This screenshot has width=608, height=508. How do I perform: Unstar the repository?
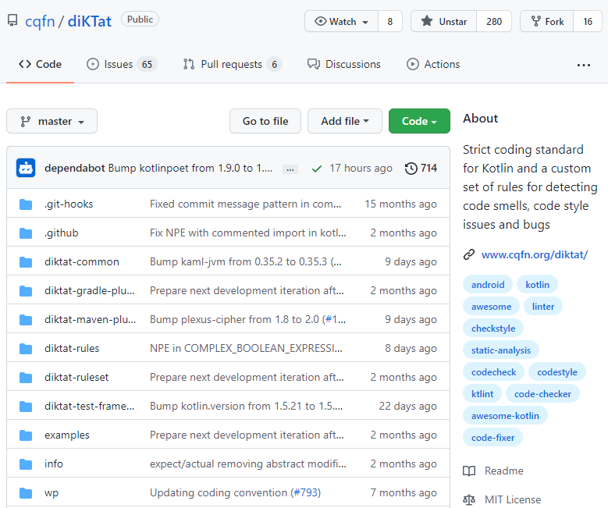(x=444, y=21)
